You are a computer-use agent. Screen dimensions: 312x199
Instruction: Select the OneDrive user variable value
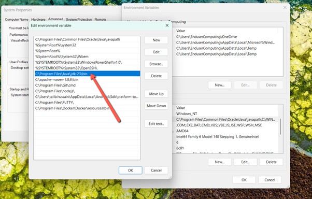click(207, 37)
